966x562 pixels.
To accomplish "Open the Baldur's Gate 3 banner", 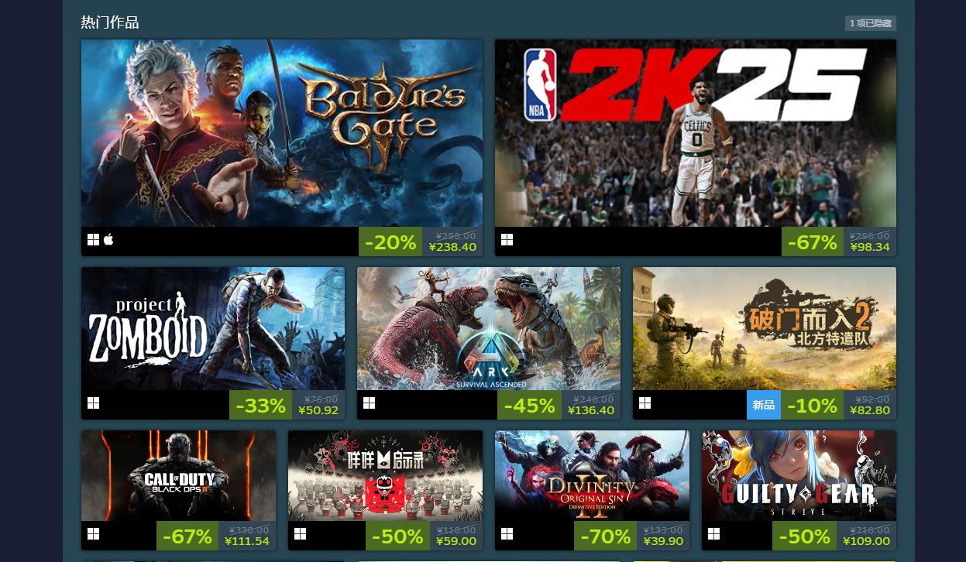I will [x=282, y=133].
